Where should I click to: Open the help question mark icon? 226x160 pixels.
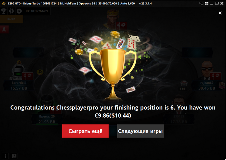(14, 156)
